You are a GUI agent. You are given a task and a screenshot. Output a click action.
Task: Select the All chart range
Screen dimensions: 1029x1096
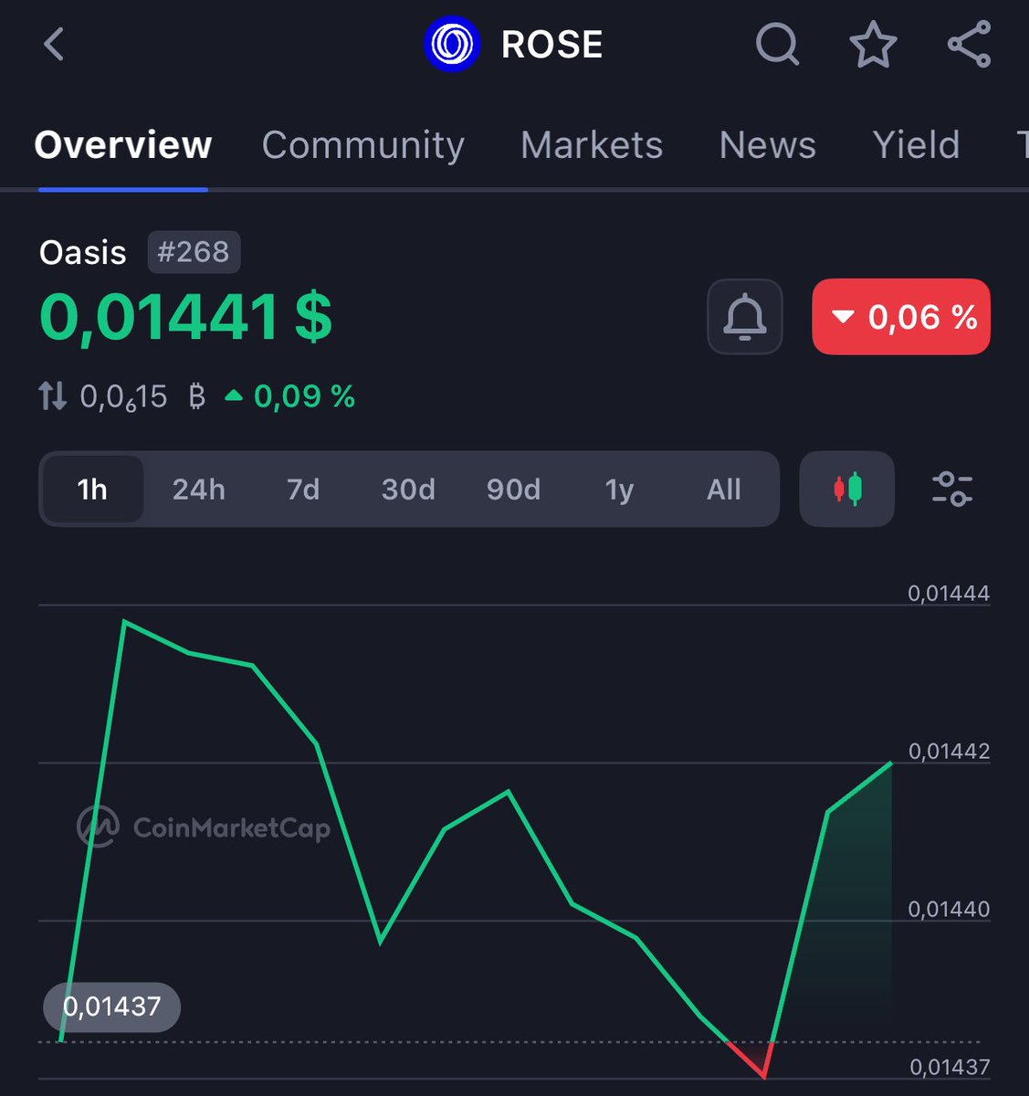pos(724,490)
